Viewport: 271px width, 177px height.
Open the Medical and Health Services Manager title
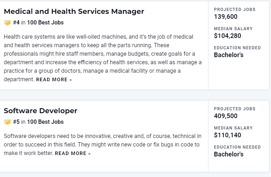(74, 12)
